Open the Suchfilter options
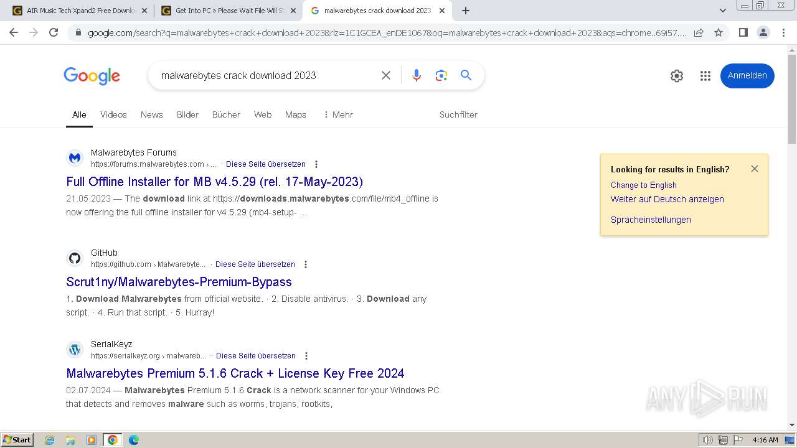The height and width of the screenshot is (448, 797). coord(458,114)
